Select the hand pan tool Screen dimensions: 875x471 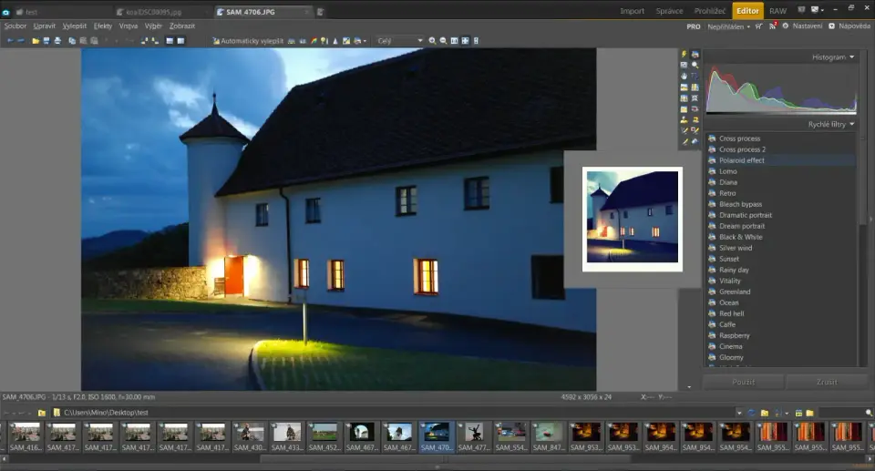click(684, 77)
